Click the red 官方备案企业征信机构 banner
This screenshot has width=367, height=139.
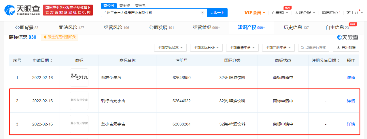point(68,10)
